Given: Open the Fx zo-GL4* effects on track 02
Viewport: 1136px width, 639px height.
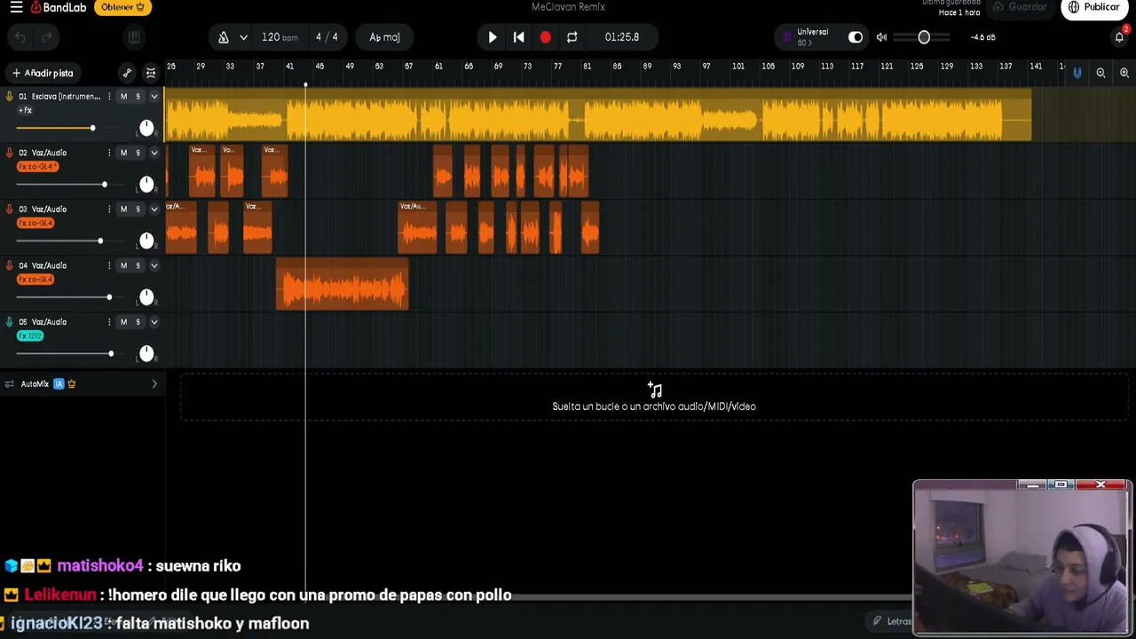Looking at the screenshot, I should point(38,167).
